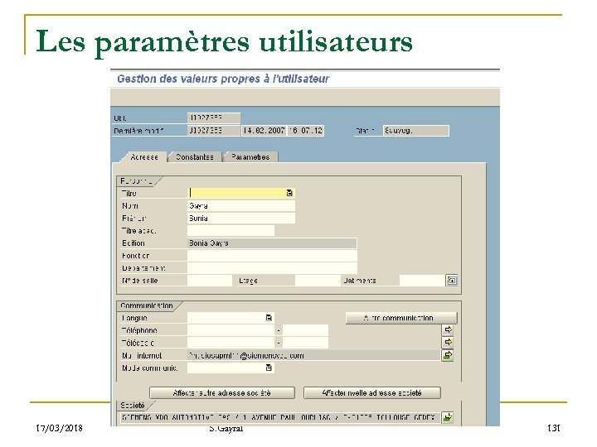Click the Util. user ID field
Viewport: 597px width, 447px height.
tap(214, 118)
